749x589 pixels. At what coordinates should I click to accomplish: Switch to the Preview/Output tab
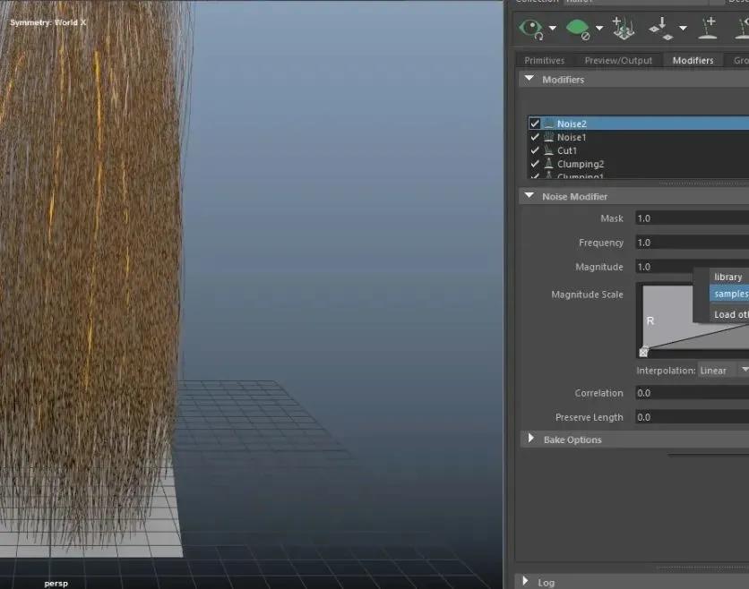pyautogui.click(x=618, y=61)
